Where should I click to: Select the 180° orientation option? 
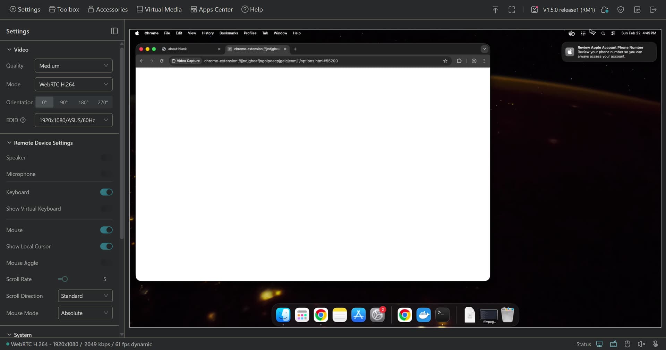83,103
